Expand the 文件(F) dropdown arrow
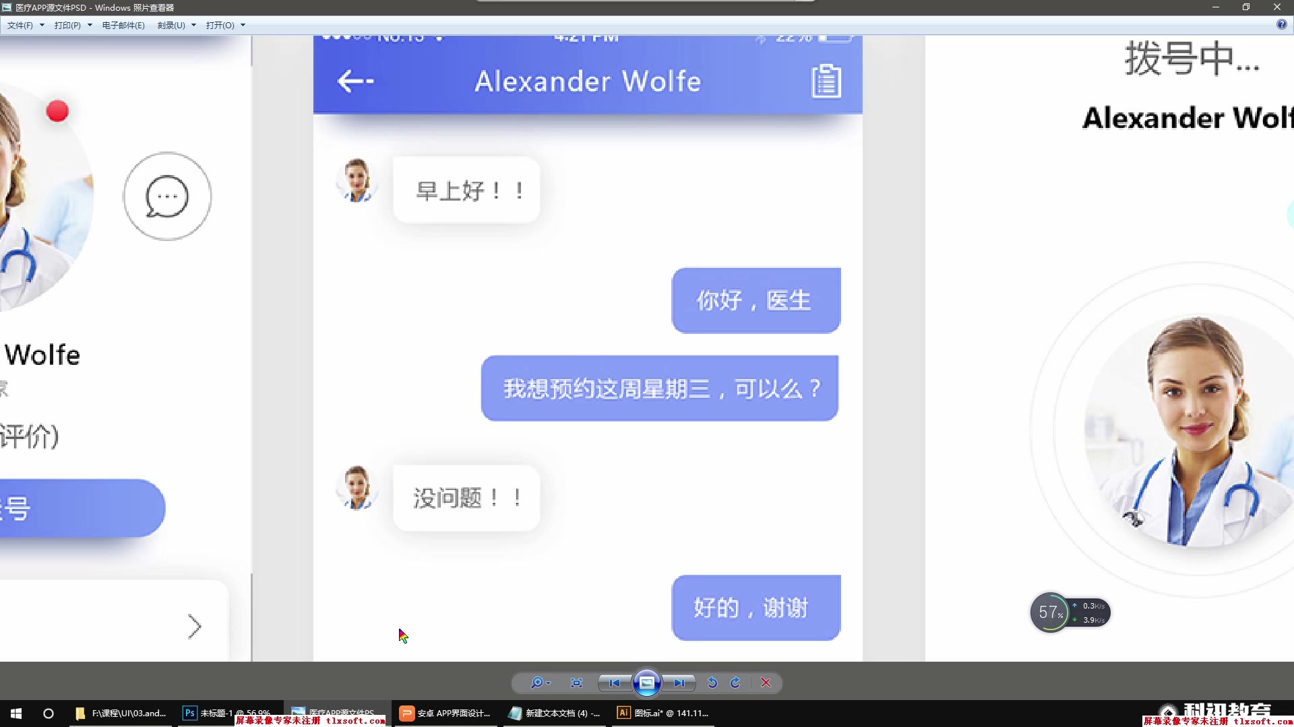This screenshot has width=1294, height=727. click(x=41, y=25)
